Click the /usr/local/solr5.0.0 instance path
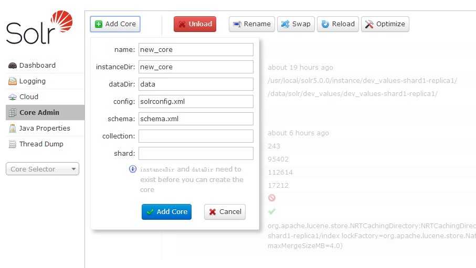 click(x=362, y=80)
